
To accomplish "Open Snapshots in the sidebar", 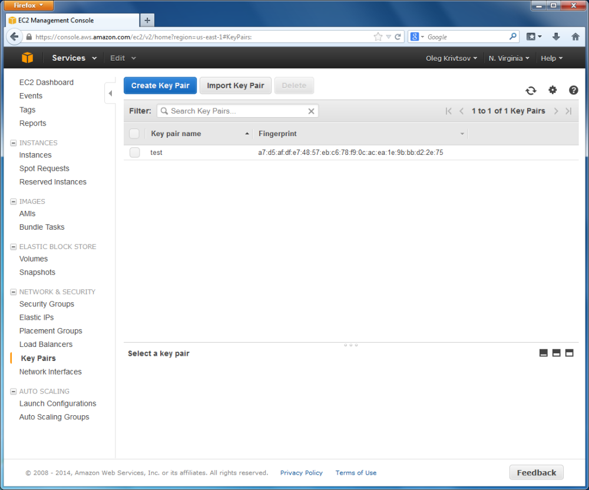I will coord(37,272).
